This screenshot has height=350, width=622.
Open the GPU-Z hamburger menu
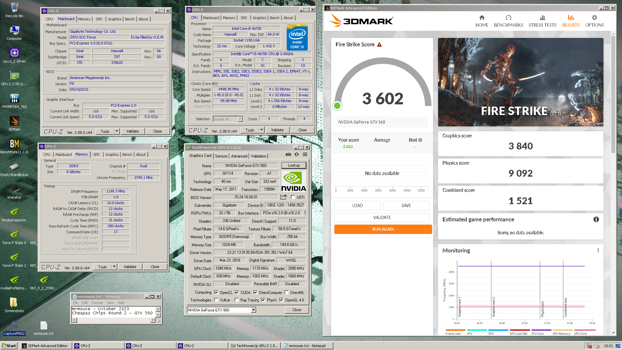[x=305, y=155]
